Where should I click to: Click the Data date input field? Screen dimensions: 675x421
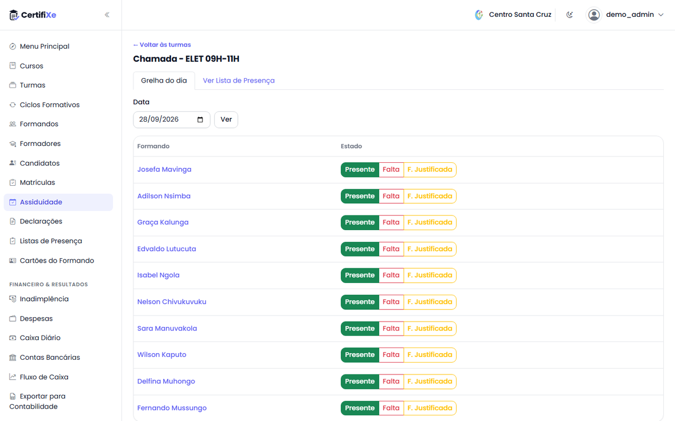[x=172, y=120]
